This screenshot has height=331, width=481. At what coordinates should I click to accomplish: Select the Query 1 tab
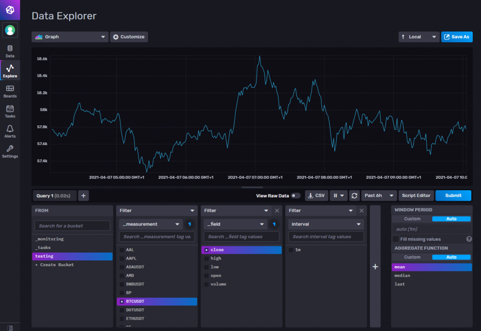coord(54,196)
